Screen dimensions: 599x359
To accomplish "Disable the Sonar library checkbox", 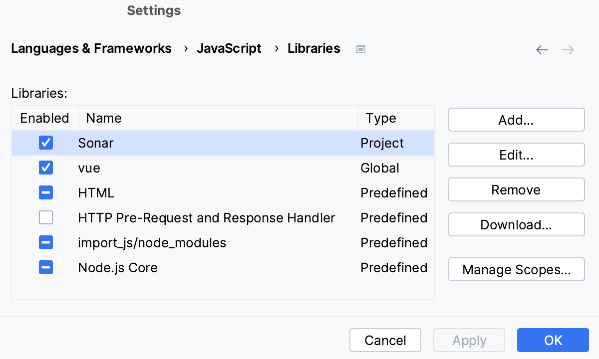I will tap(45, 143).
